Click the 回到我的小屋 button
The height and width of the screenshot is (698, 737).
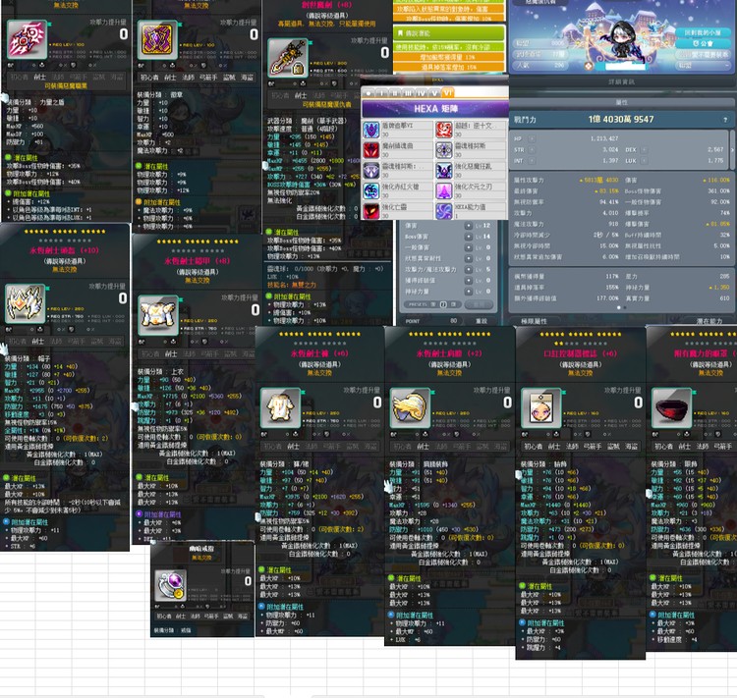(703, 32)
